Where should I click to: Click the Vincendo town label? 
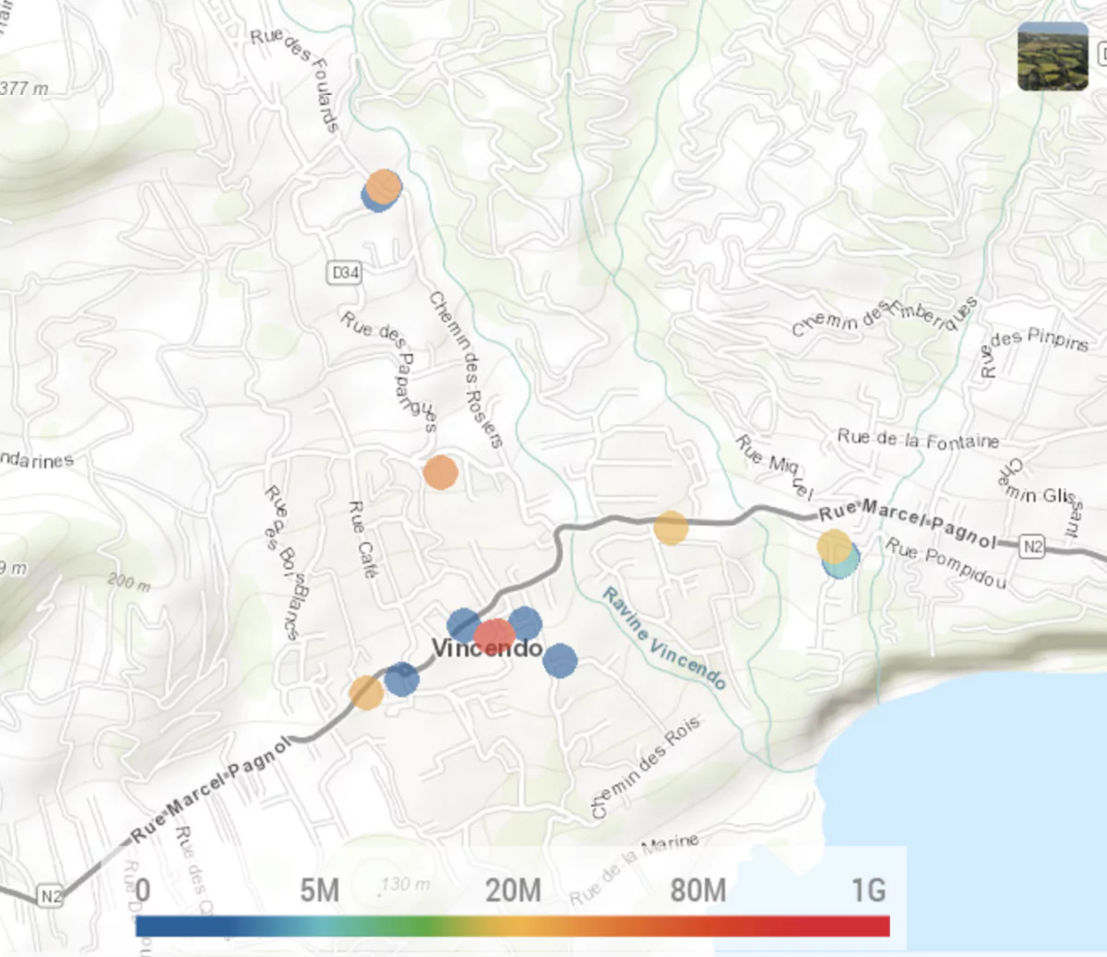coord(487,649)
